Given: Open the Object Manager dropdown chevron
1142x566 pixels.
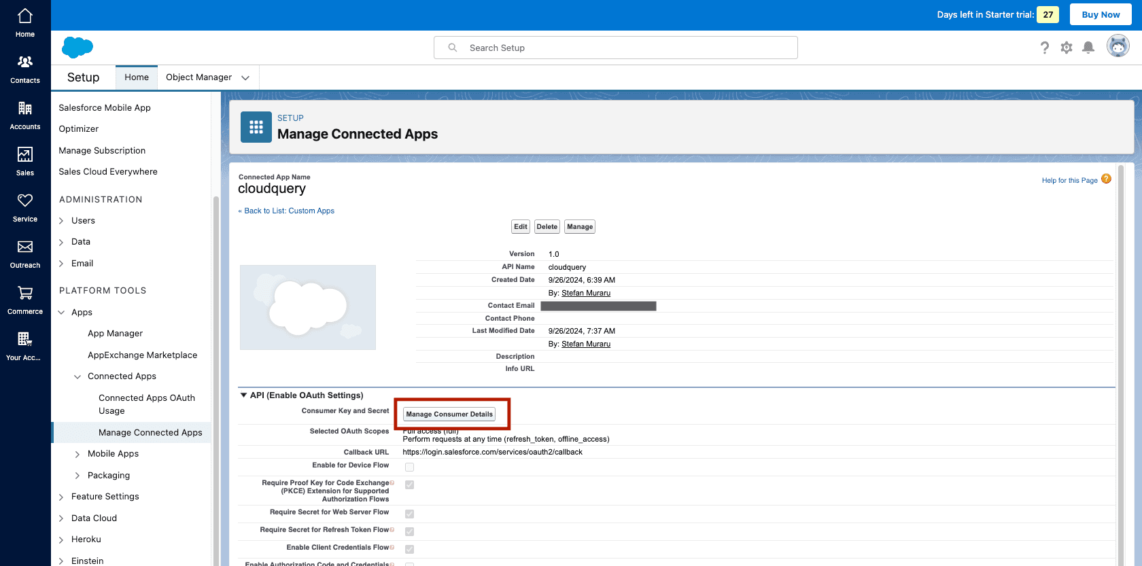Looking at the screenshot, I should coord(245,77).
